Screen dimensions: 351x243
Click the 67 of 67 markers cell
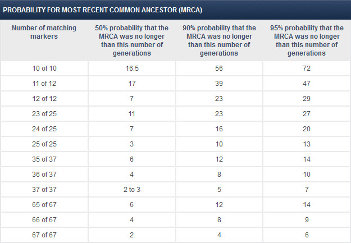coord(44,235)
